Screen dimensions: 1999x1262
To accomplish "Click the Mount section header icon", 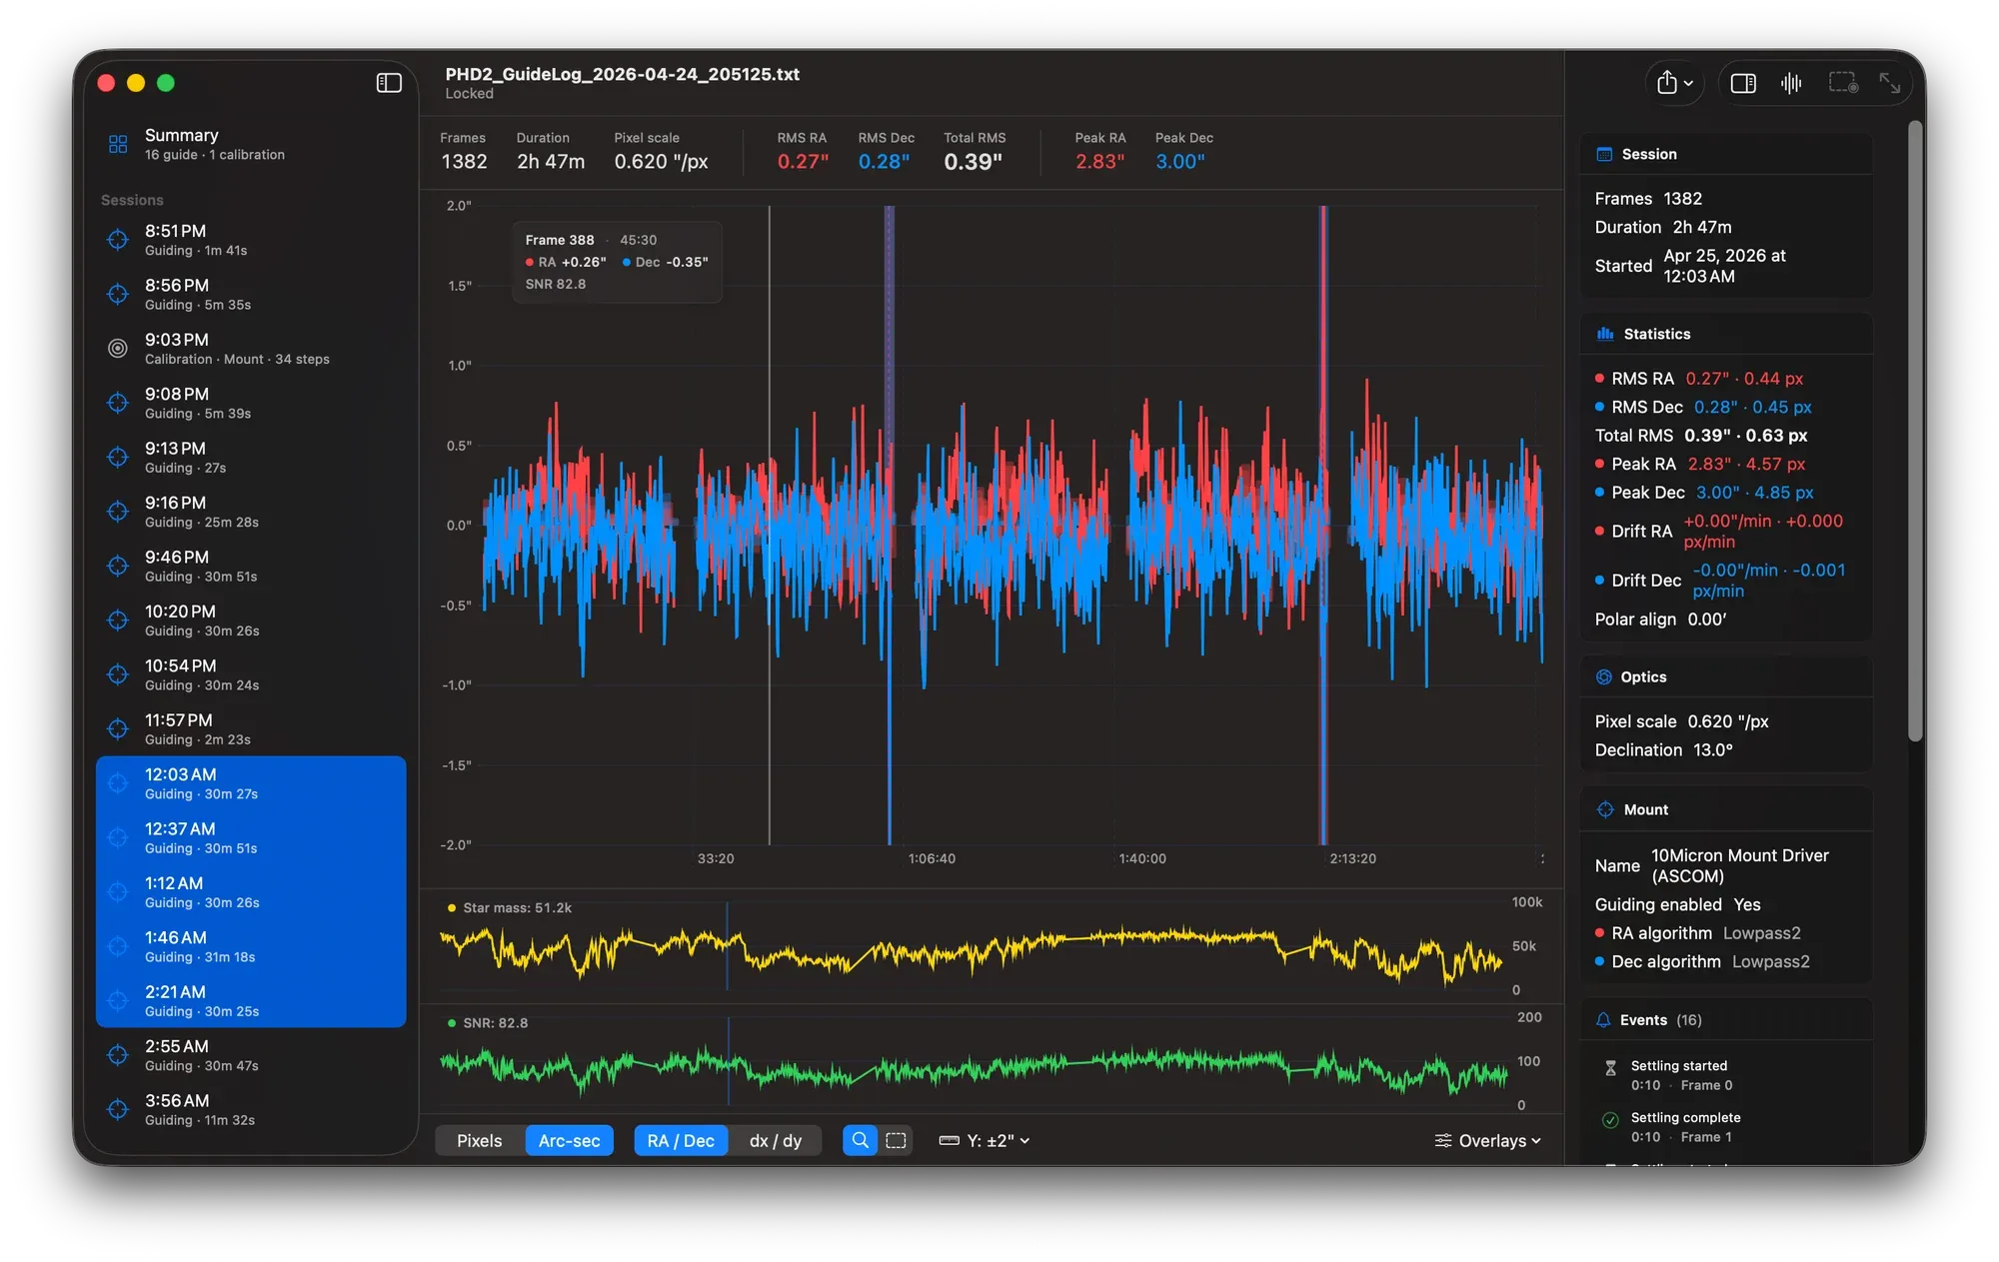I will (1605, 809).
